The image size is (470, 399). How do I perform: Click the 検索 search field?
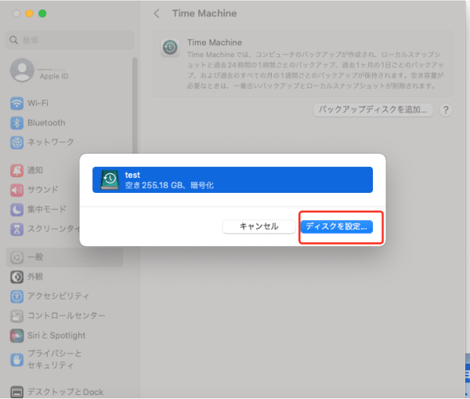point(69,40)
